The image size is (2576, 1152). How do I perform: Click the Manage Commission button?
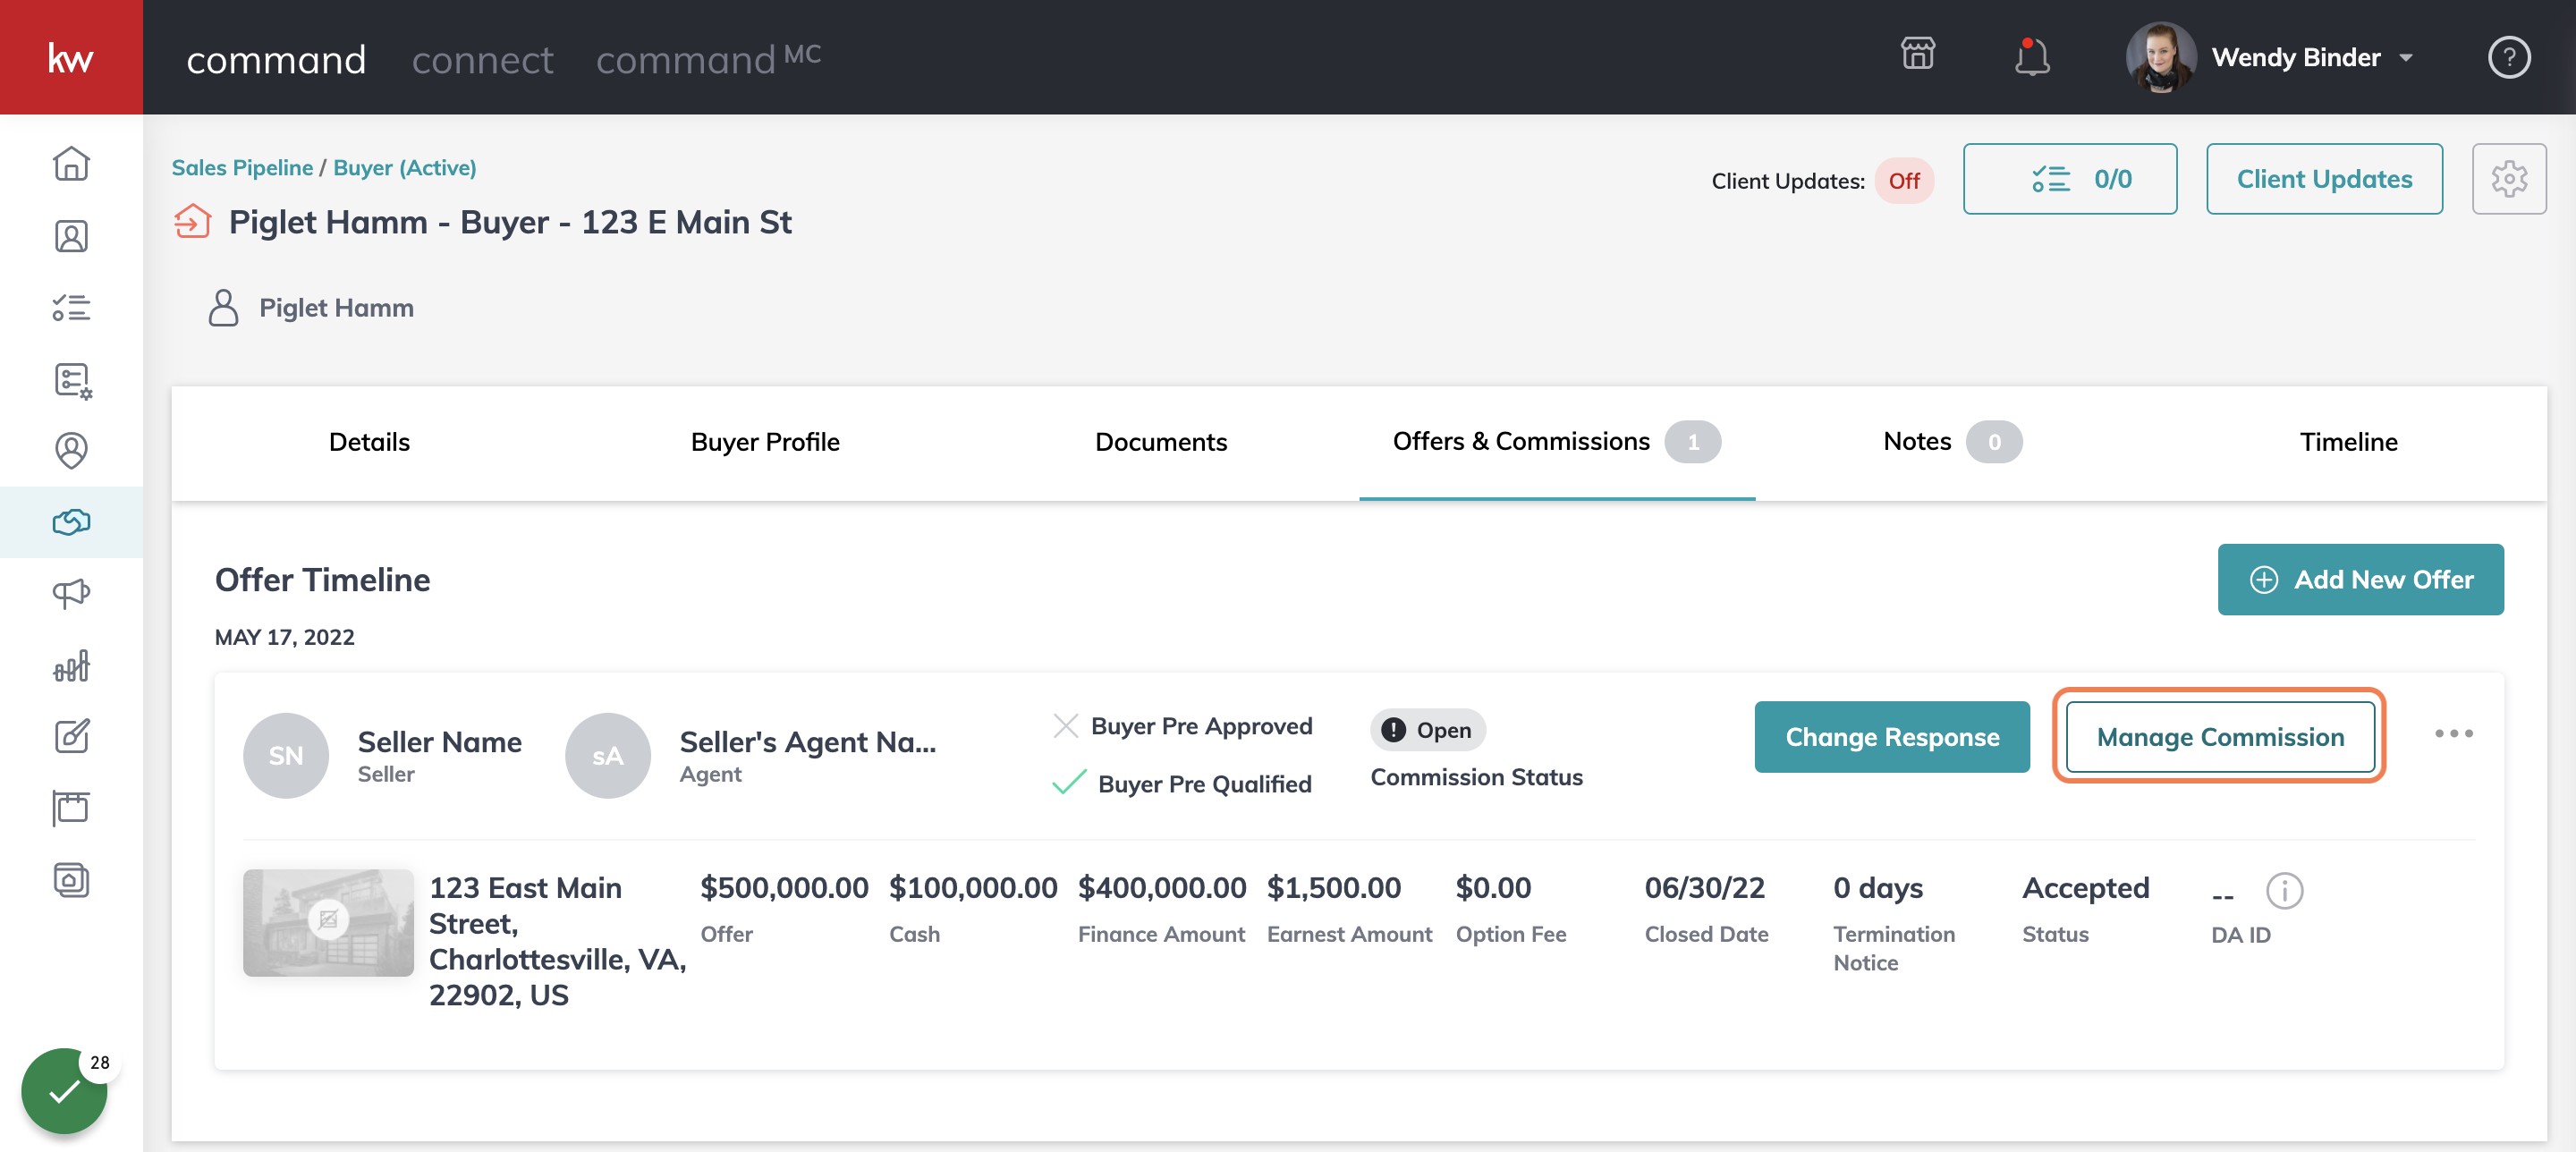2219,737
